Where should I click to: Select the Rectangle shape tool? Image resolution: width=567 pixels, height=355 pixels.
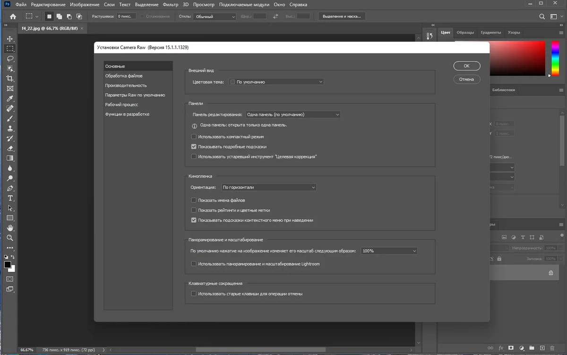pyautogui.click(x=10, y=218)
